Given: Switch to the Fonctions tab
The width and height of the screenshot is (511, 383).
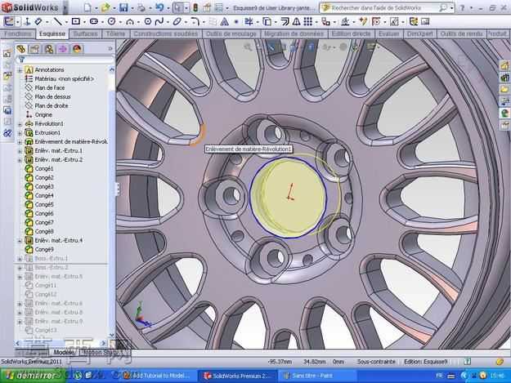Looking at the screenshot, I should coord(18,33).
